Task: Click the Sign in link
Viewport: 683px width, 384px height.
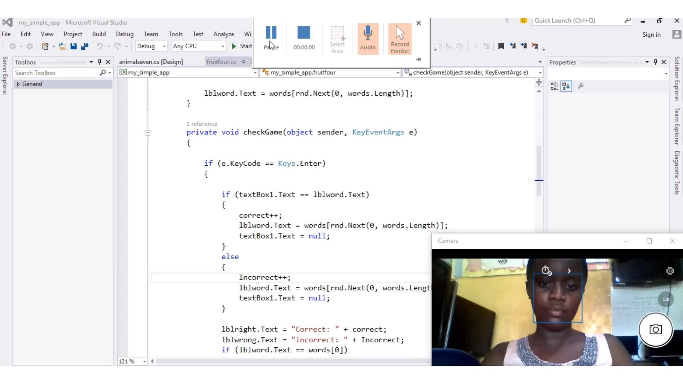Action: [x=651, y=34]
